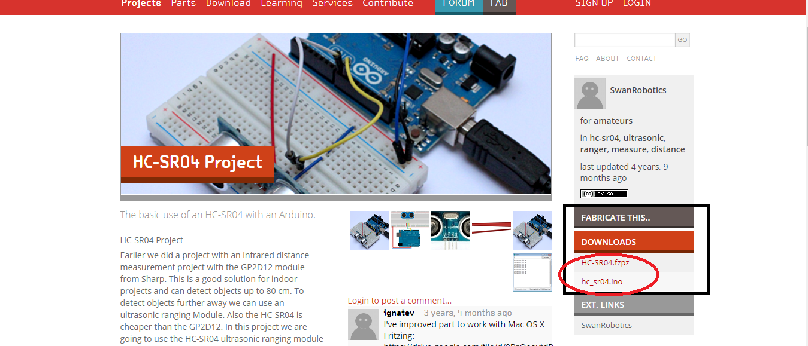Open the serial monitor screenshot thumbnail

[x=531, y=272]
